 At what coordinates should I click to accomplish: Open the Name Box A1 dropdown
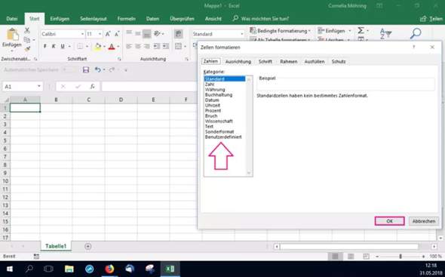point(39,86)
